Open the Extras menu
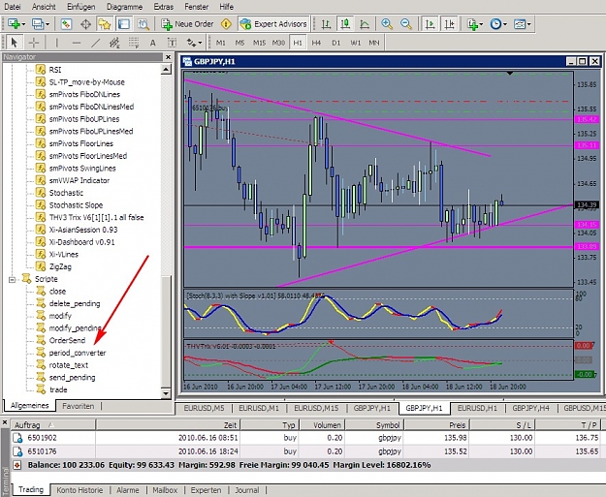Screen dimensions: 606x497 (164, 7)
